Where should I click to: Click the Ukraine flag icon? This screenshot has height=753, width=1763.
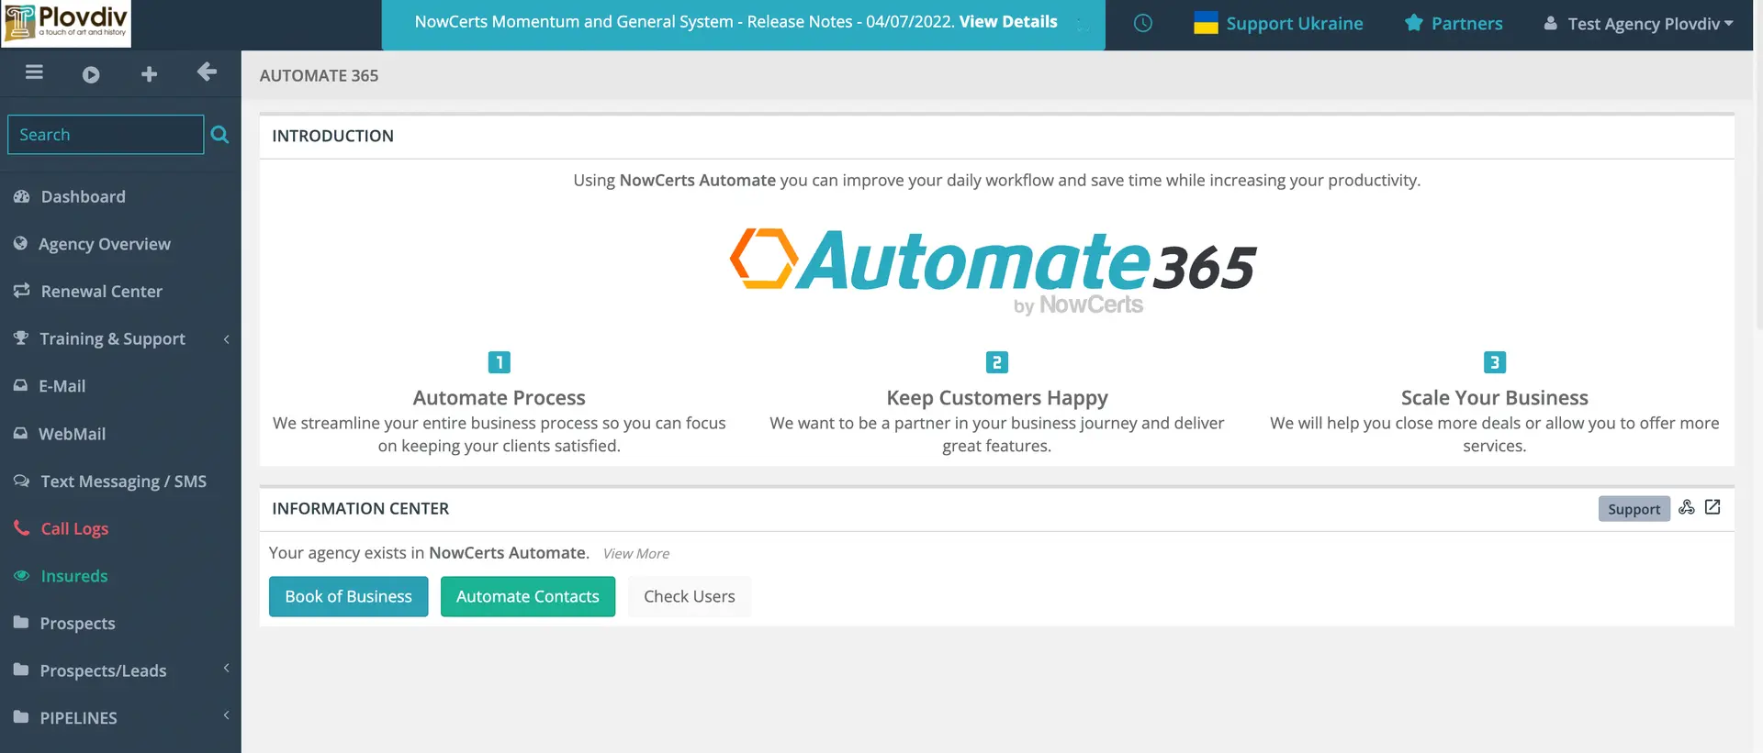pos(1206,23)
